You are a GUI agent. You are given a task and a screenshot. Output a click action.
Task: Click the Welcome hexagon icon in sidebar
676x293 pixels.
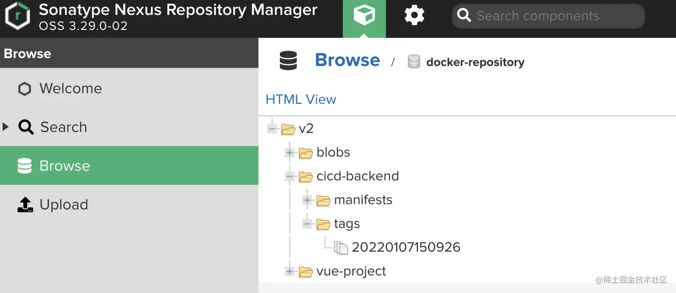[x=24, y=89]
